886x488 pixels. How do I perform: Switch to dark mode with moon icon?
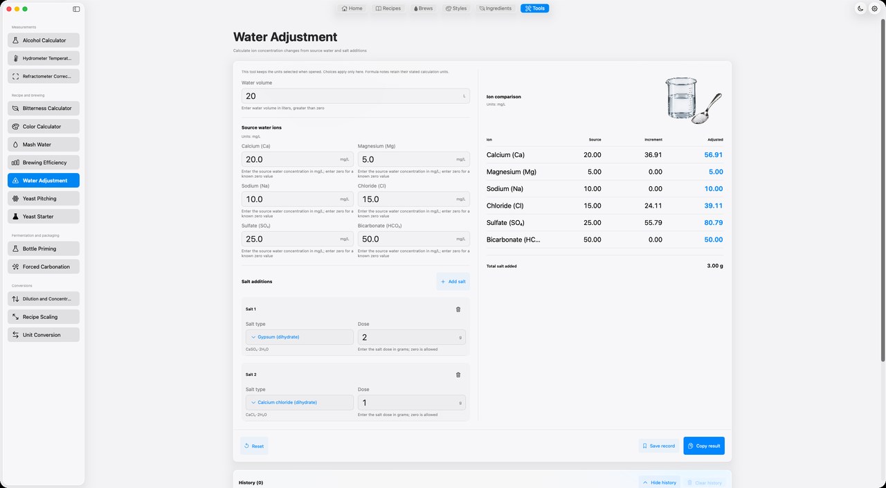(860, 8)
